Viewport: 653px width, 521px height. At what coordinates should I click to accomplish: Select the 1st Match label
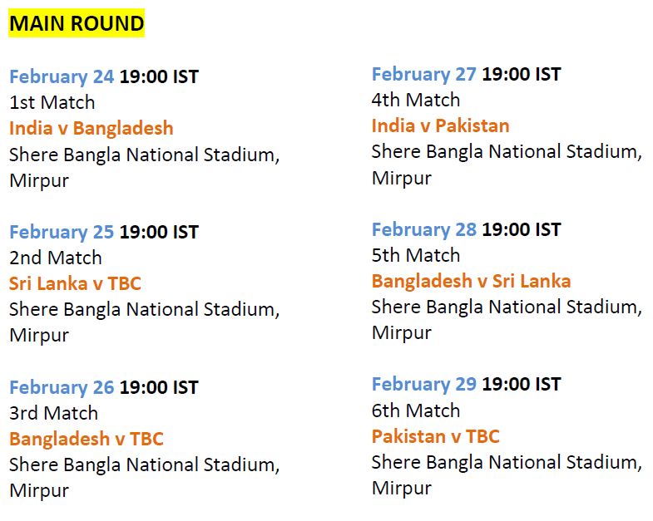(x=52, y=102)
